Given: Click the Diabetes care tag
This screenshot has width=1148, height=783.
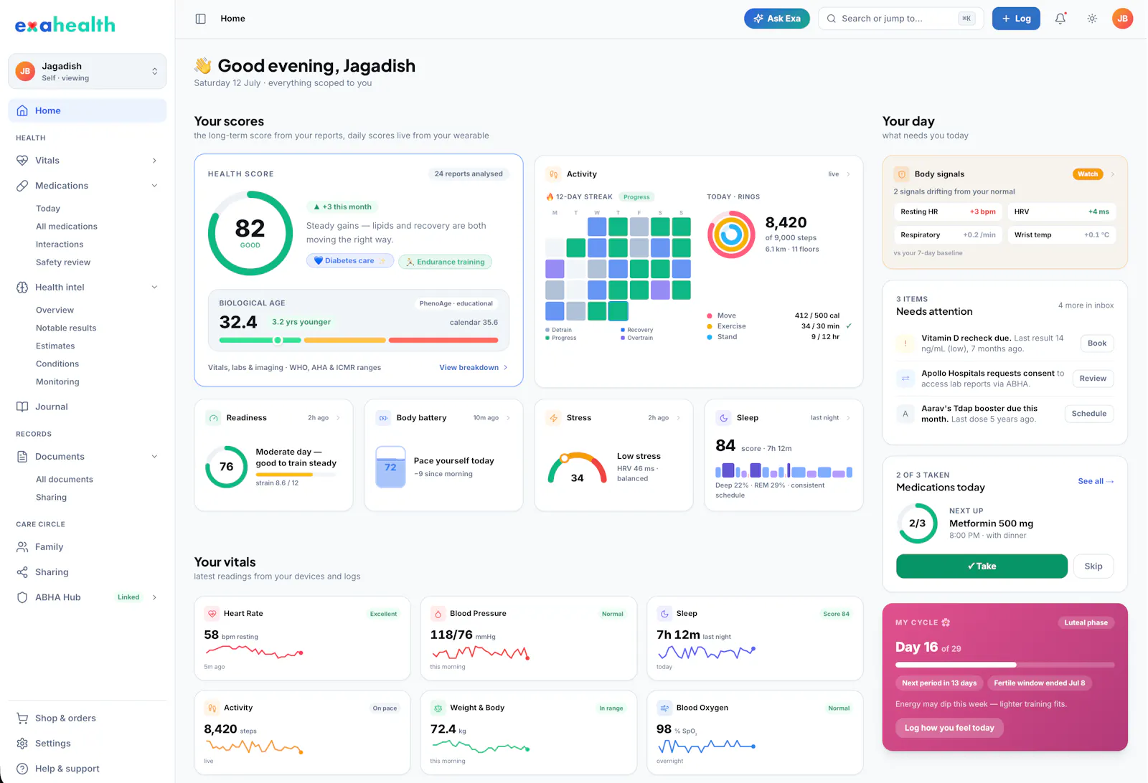Looking at the screenshot, I should [x=350, y=261].
